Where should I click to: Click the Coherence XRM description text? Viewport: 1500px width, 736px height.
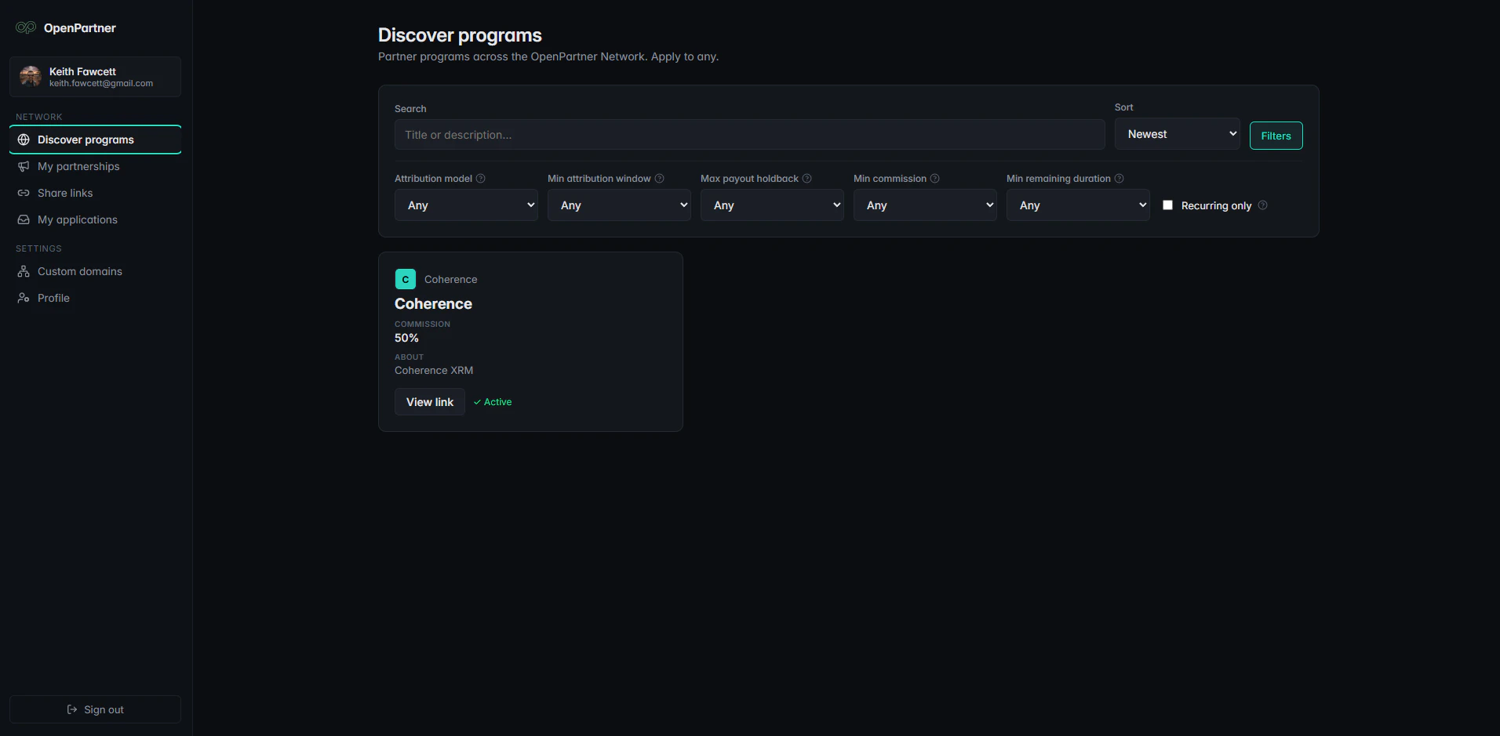pos(434,370)
